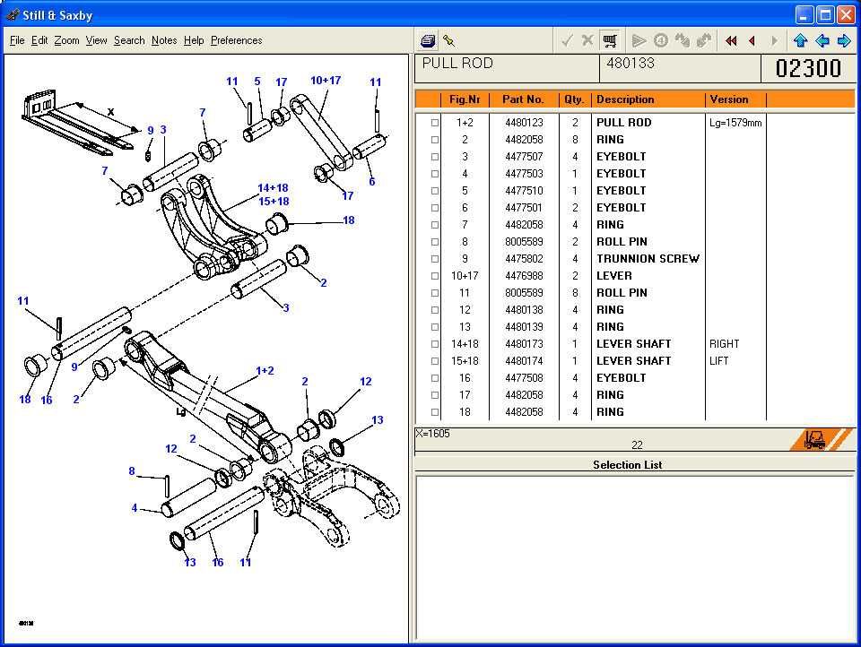Click part number 4480139

(524, 327)
